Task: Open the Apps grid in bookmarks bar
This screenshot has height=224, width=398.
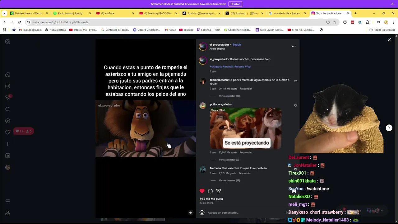Action: [x=4, y=30]
